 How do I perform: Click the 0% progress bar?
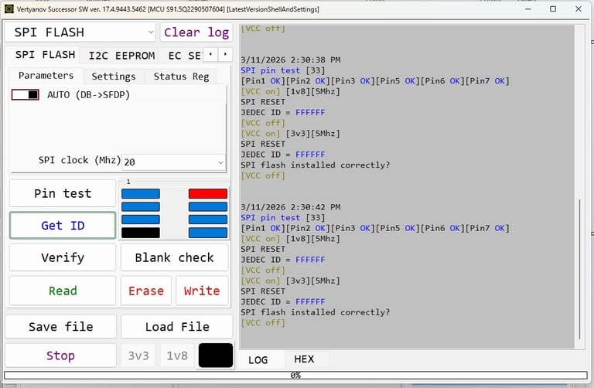(x=295, y=375)
